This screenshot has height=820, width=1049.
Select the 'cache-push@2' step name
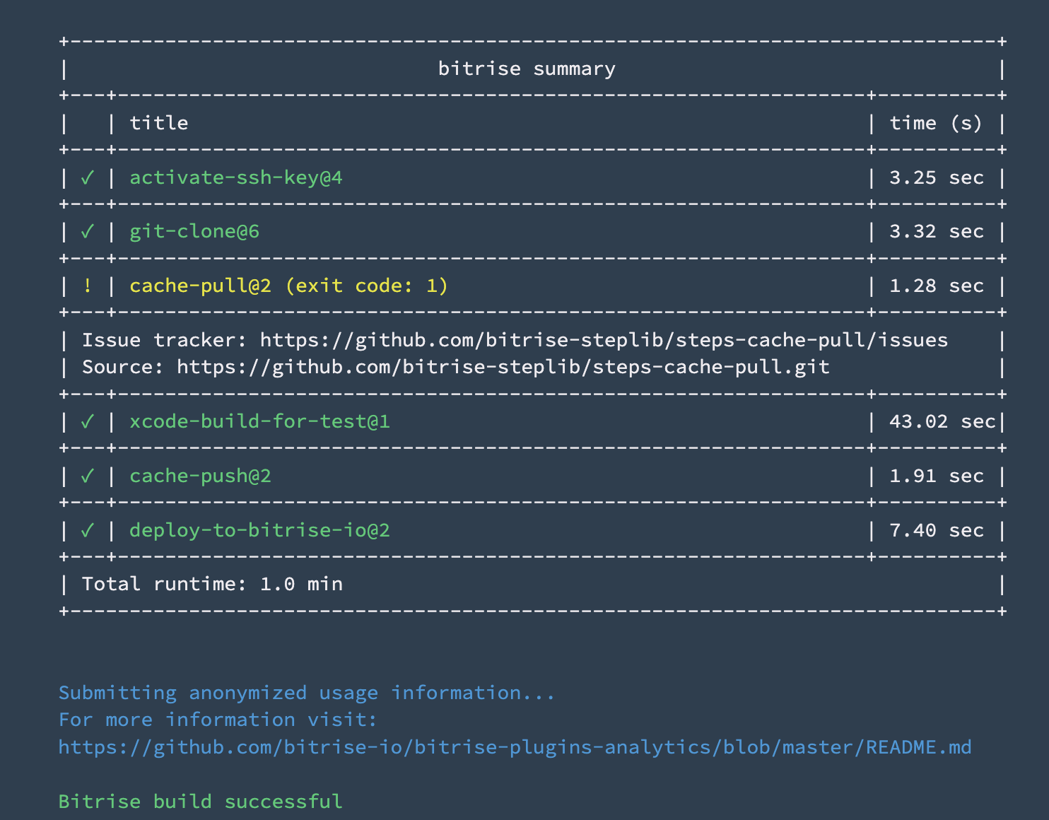point(200,476)
